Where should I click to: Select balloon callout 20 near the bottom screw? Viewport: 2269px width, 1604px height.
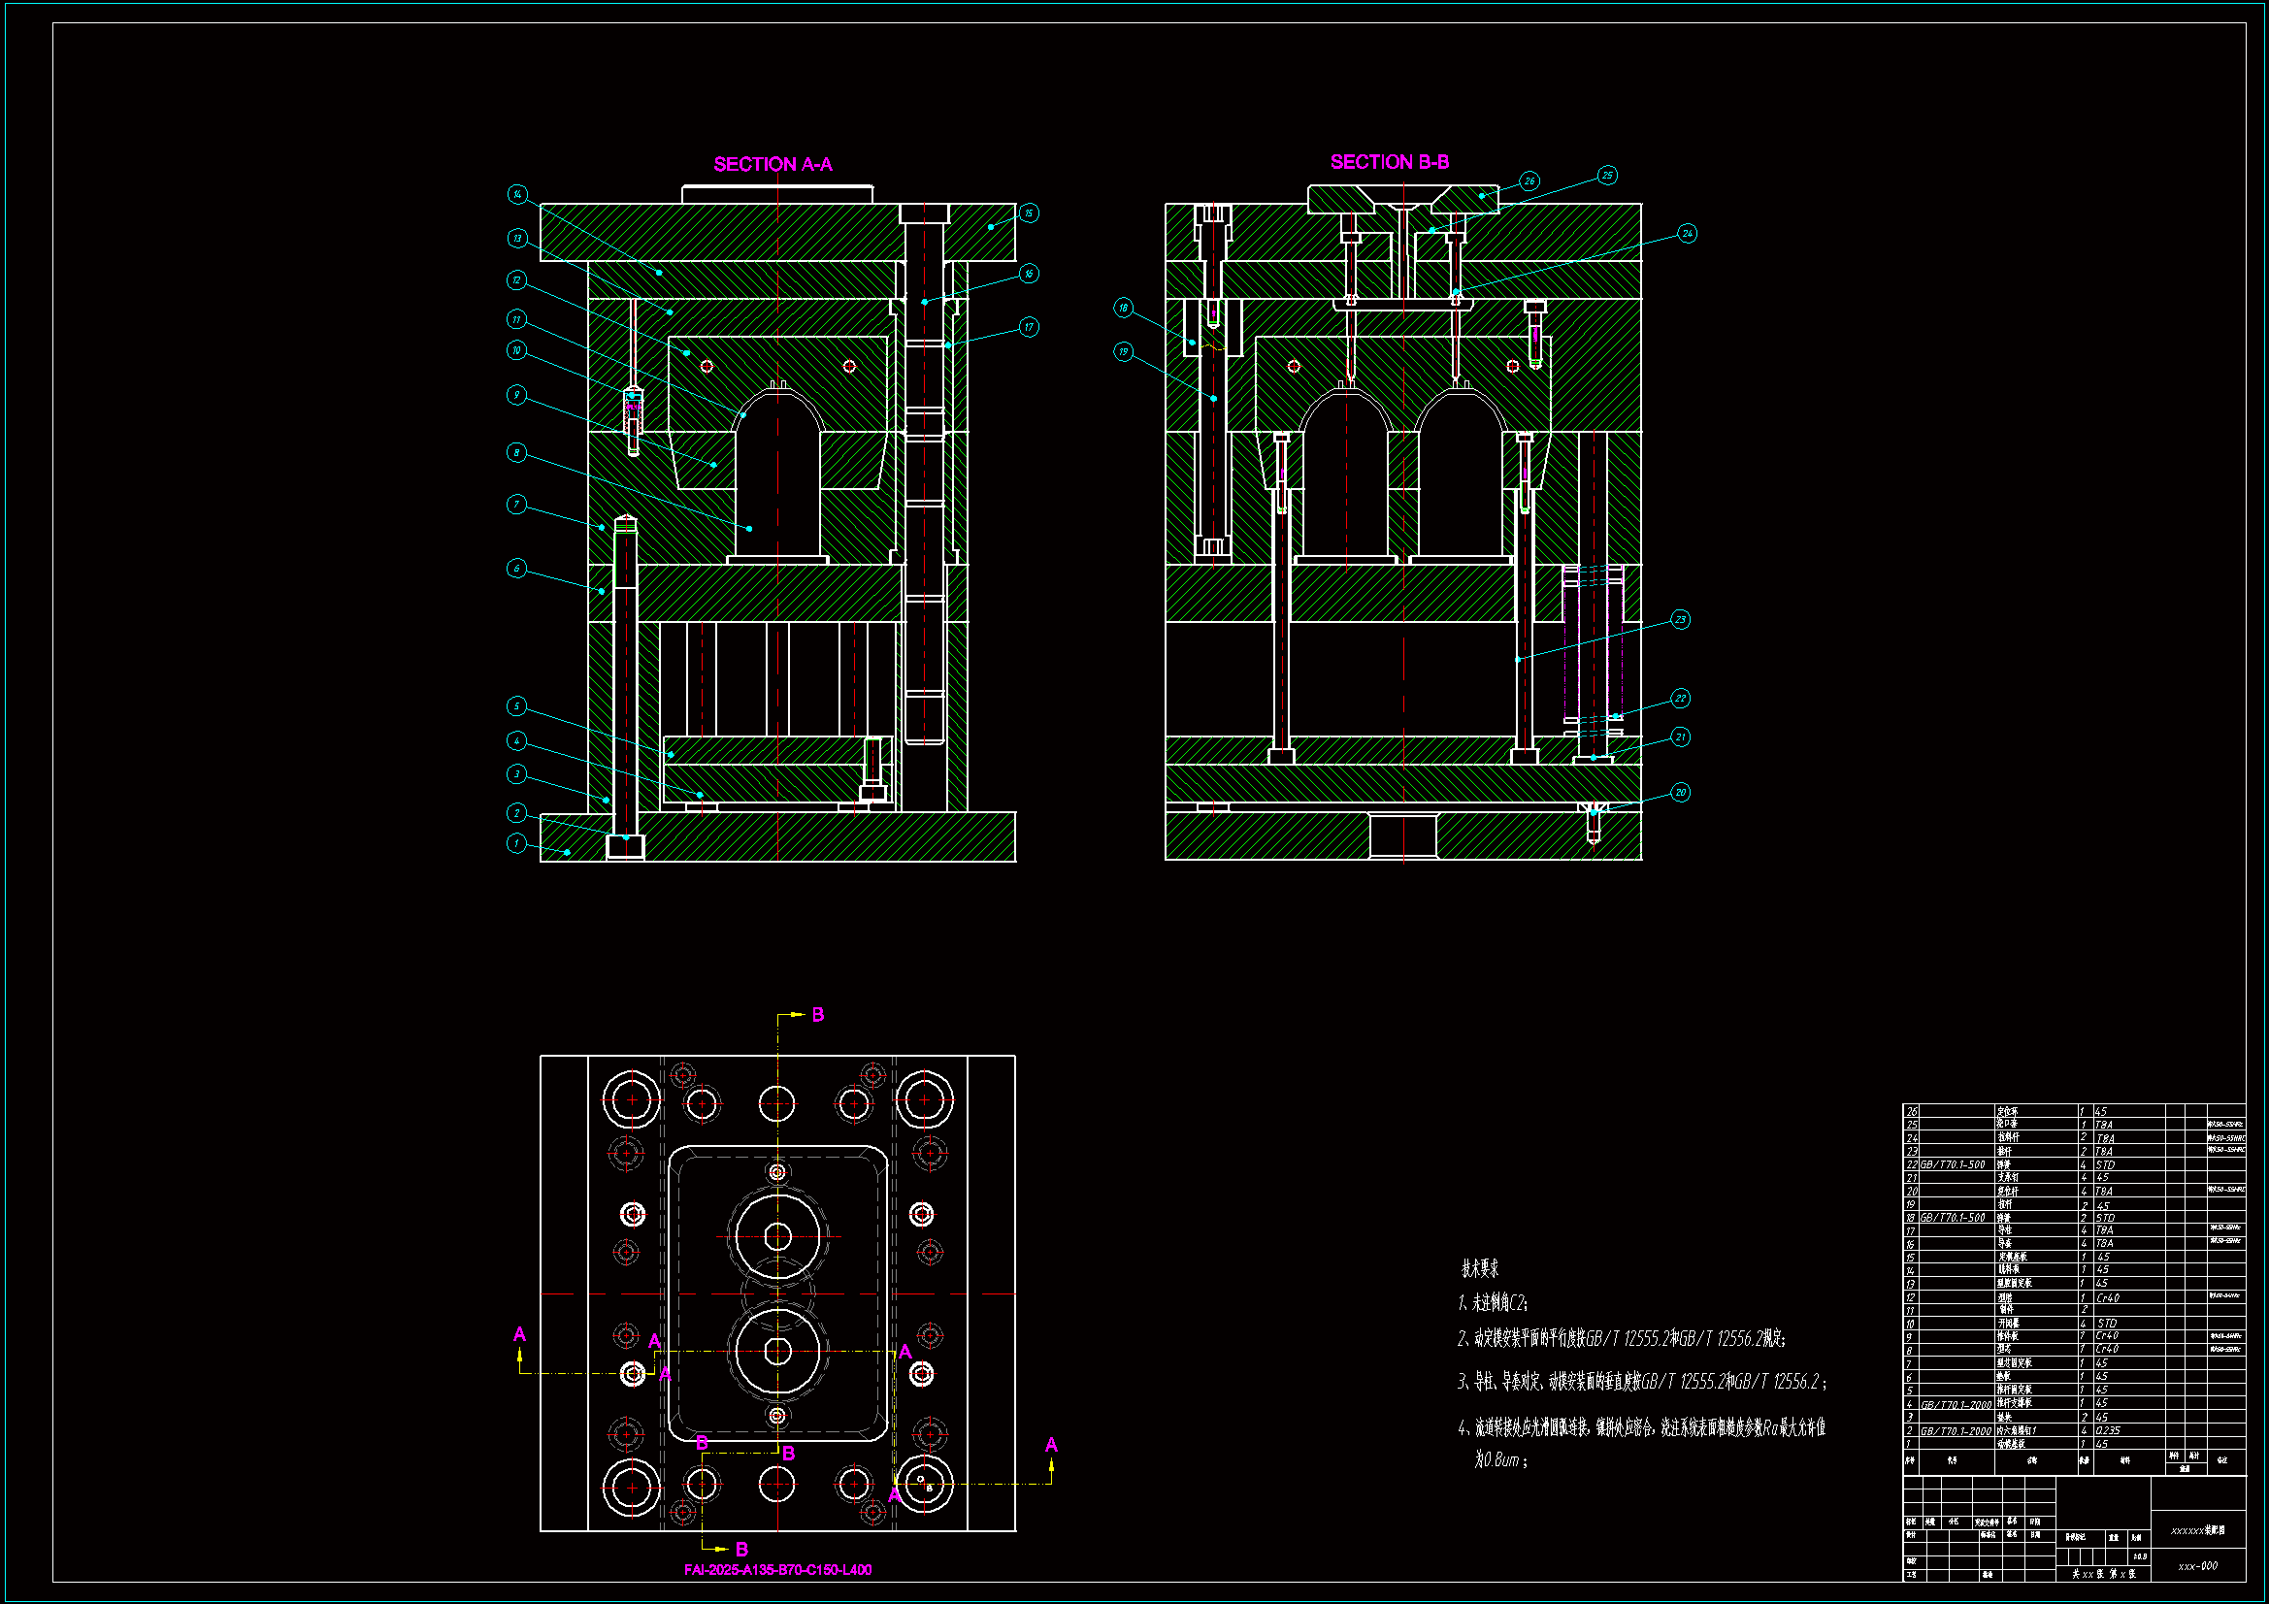point(1680,793)
